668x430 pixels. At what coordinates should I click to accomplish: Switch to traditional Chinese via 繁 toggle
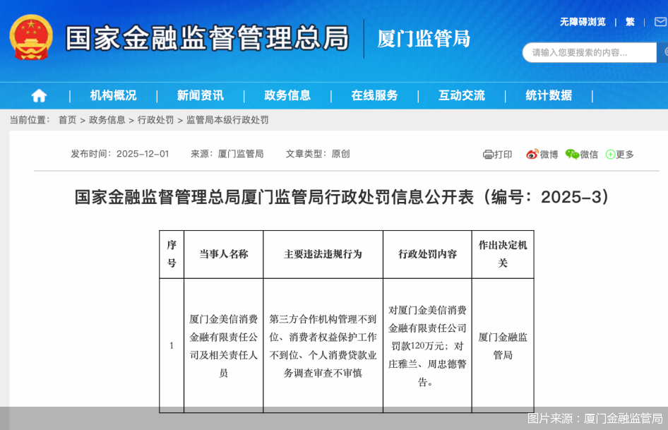click(629, 22)
